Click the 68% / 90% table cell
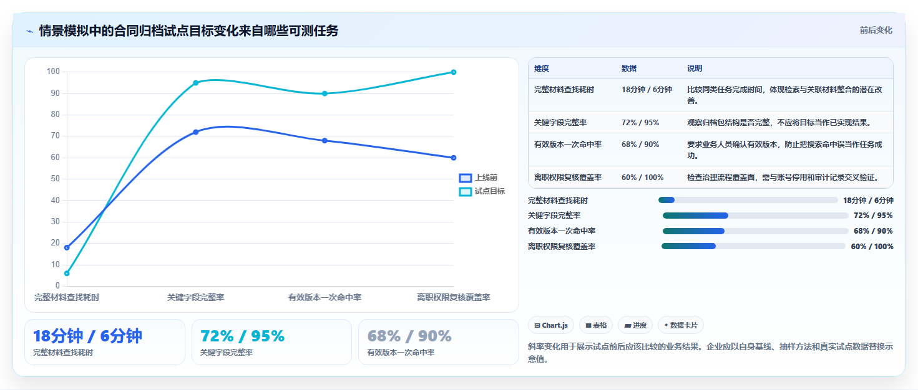Viewport: 918px width, 390px height. pos(640,145)
